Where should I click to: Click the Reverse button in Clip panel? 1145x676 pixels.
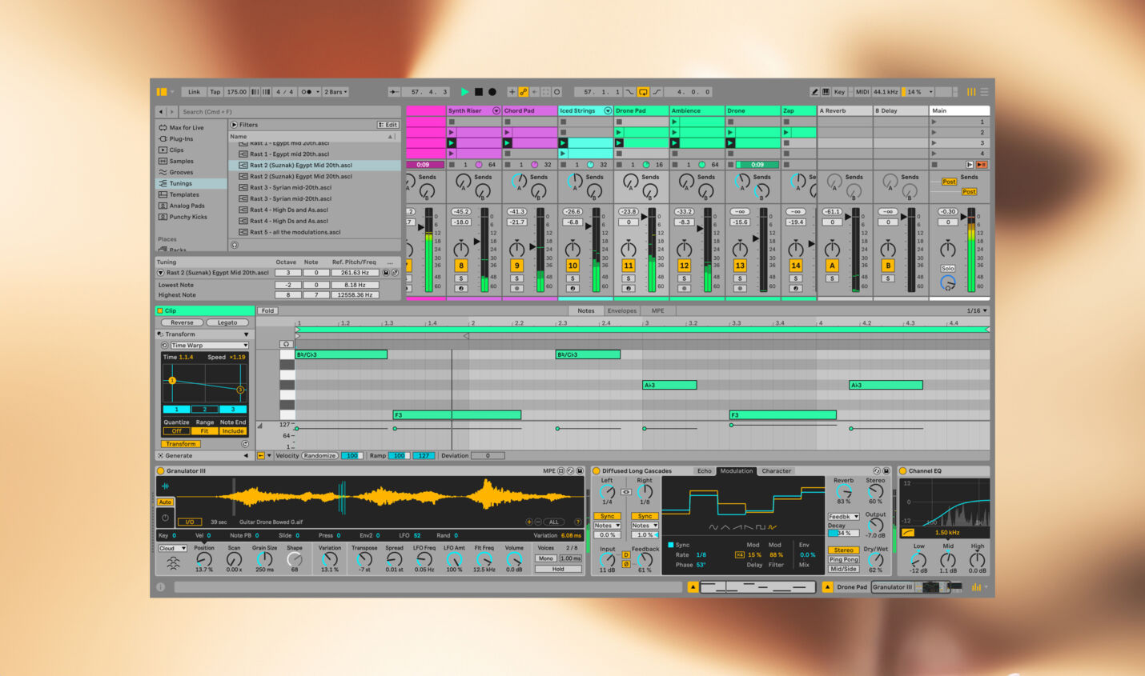click(x=182, y=322)
